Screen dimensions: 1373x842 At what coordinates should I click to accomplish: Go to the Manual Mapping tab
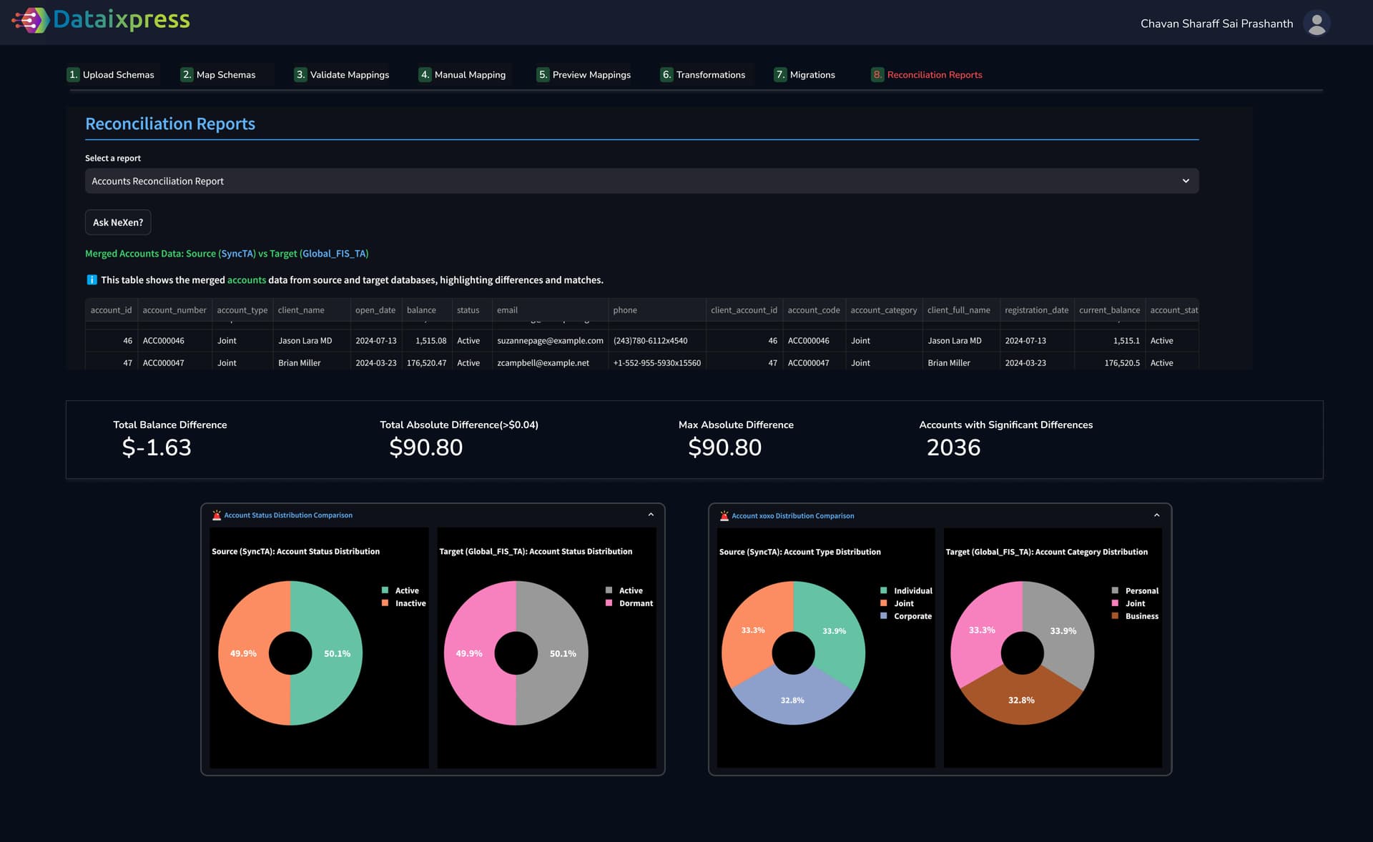tap(469, 74)
